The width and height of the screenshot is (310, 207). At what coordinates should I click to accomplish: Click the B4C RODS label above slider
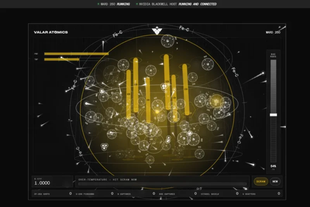click(x=273, y=55)
